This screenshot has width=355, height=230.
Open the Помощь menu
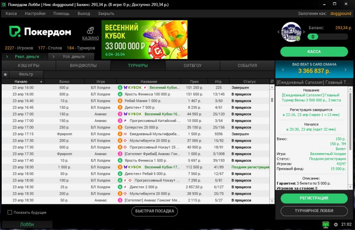click(61, 14)
